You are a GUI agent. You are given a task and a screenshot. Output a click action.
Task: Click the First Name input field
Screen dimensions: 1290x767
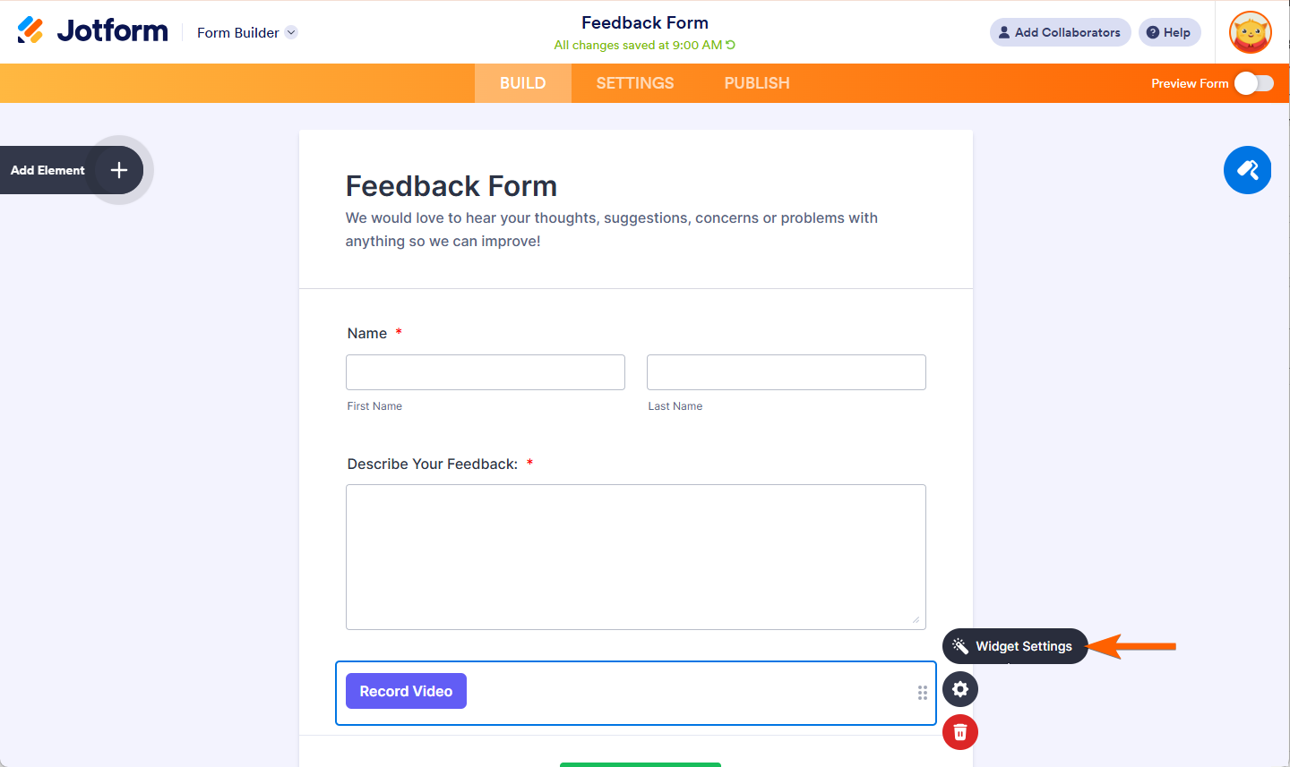(x=486, y=372)
